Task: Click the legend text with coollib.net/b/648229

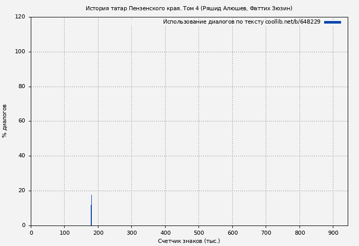Action: point(242,22)
